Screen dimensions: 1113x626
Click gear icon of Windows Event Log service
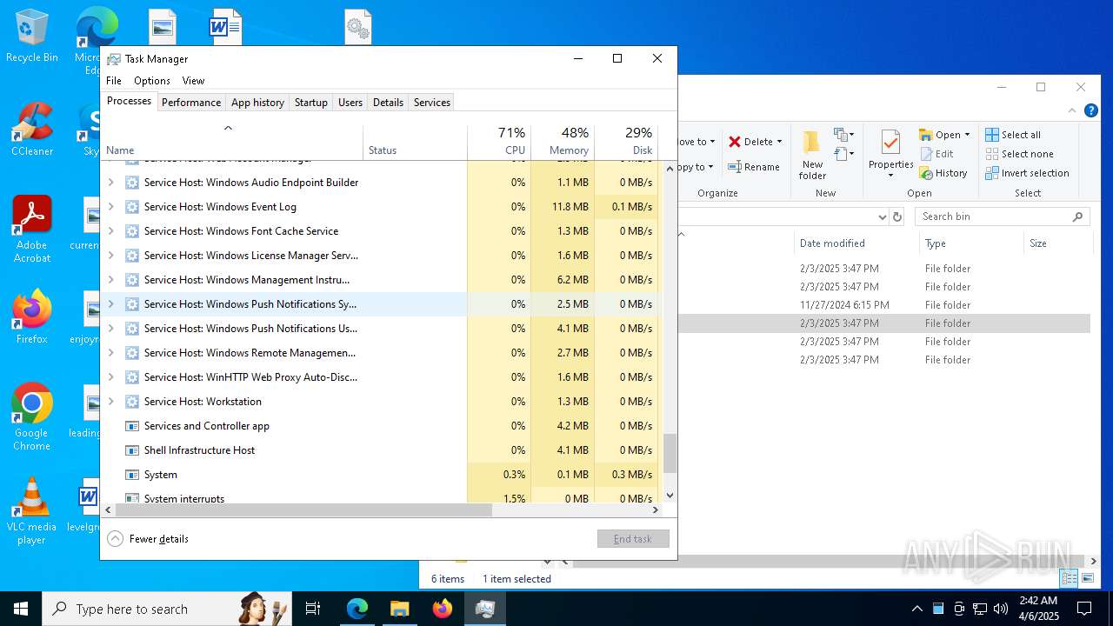[x=132, y=207]
